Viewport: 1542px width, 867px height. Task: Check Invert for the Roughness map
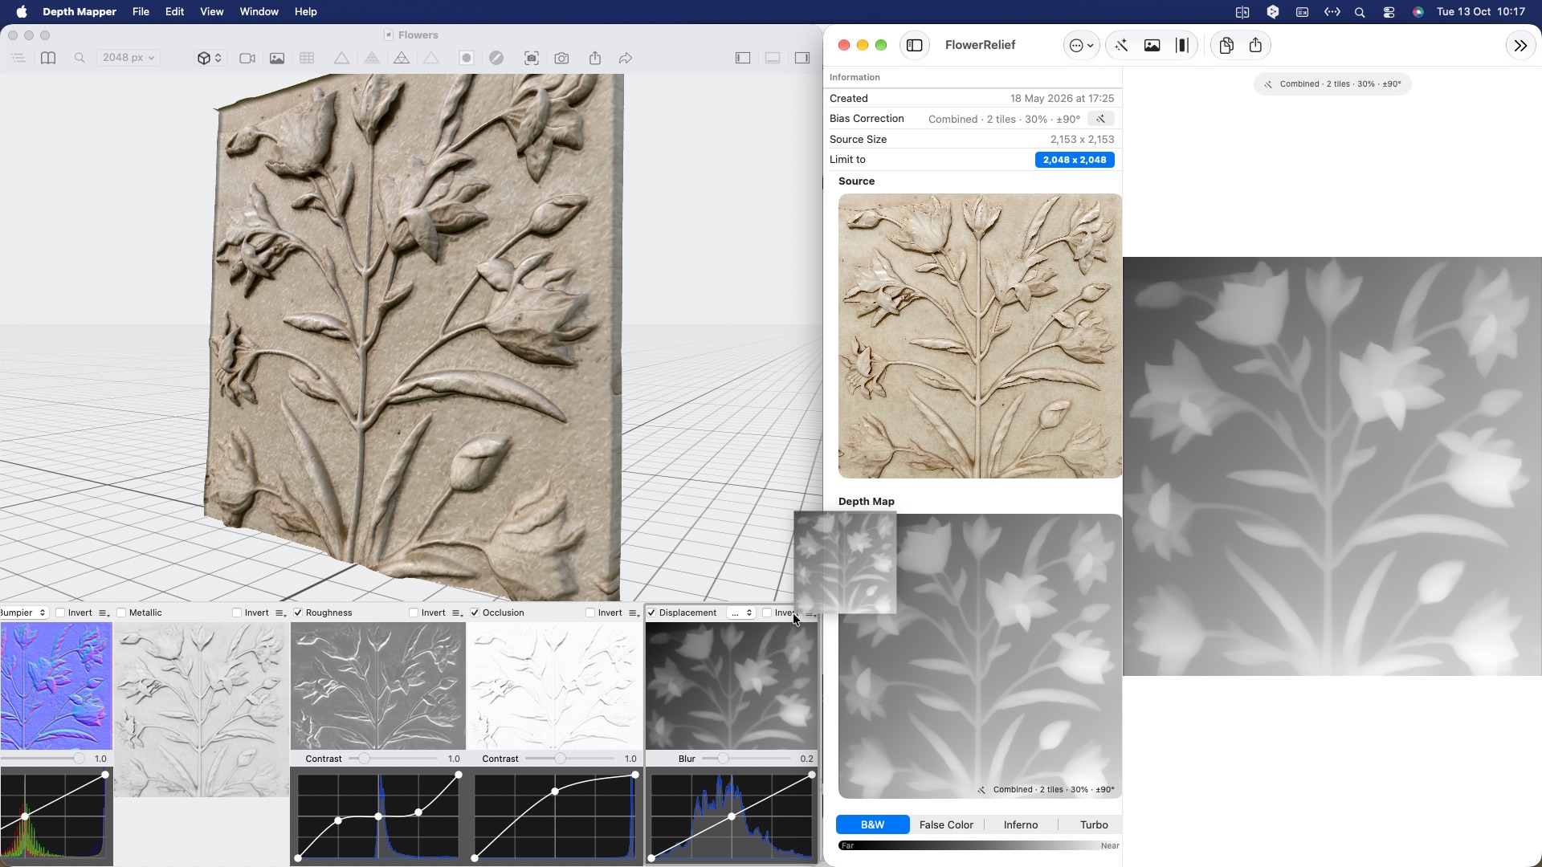[414, 613]
